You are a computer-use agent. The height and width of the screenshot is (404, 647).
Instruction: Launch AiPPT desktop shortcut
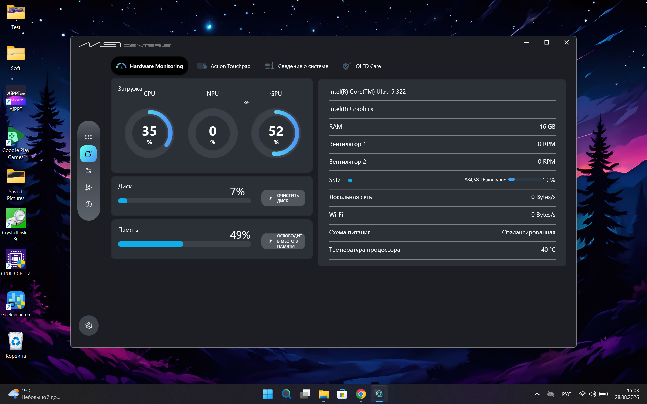16,99
